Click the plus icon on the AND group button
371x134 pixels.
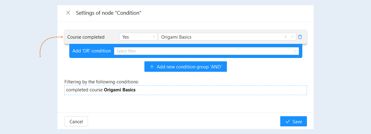[x=152, y=67]
